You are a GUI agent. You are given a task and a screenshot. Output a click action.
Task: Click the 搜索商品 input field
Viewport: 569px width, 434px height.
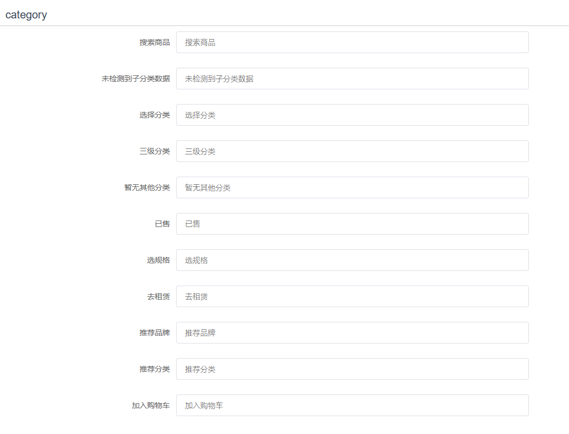352,42
